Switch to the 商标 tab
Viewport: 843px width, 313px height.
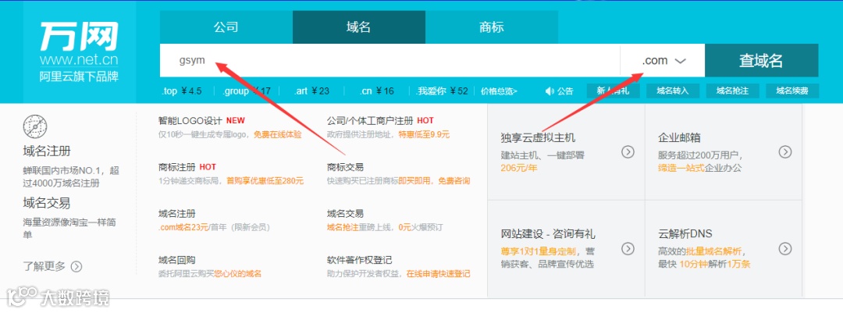click(492, 27)
